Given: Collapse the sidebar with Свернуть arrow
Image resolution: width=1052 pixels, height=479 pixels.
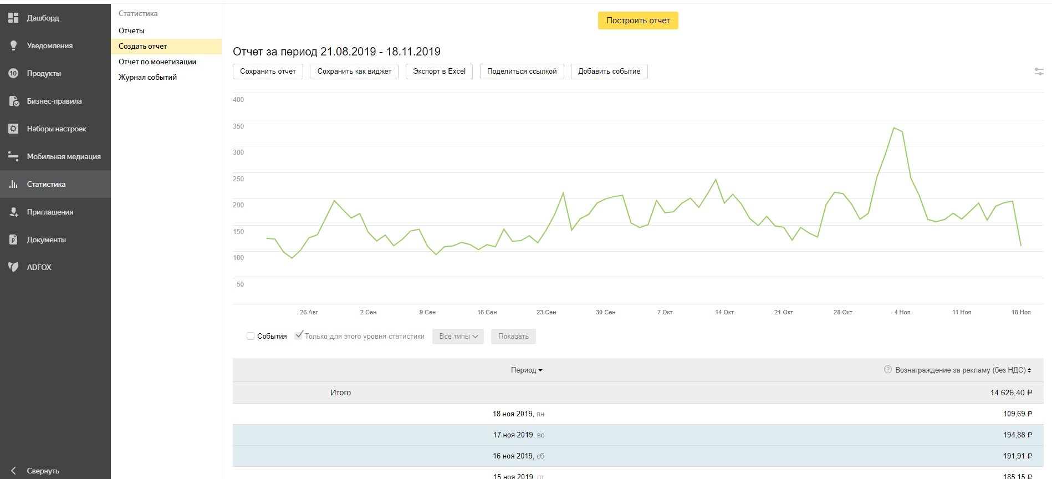Looking at the screenshot, I should [x=14, y=471].
